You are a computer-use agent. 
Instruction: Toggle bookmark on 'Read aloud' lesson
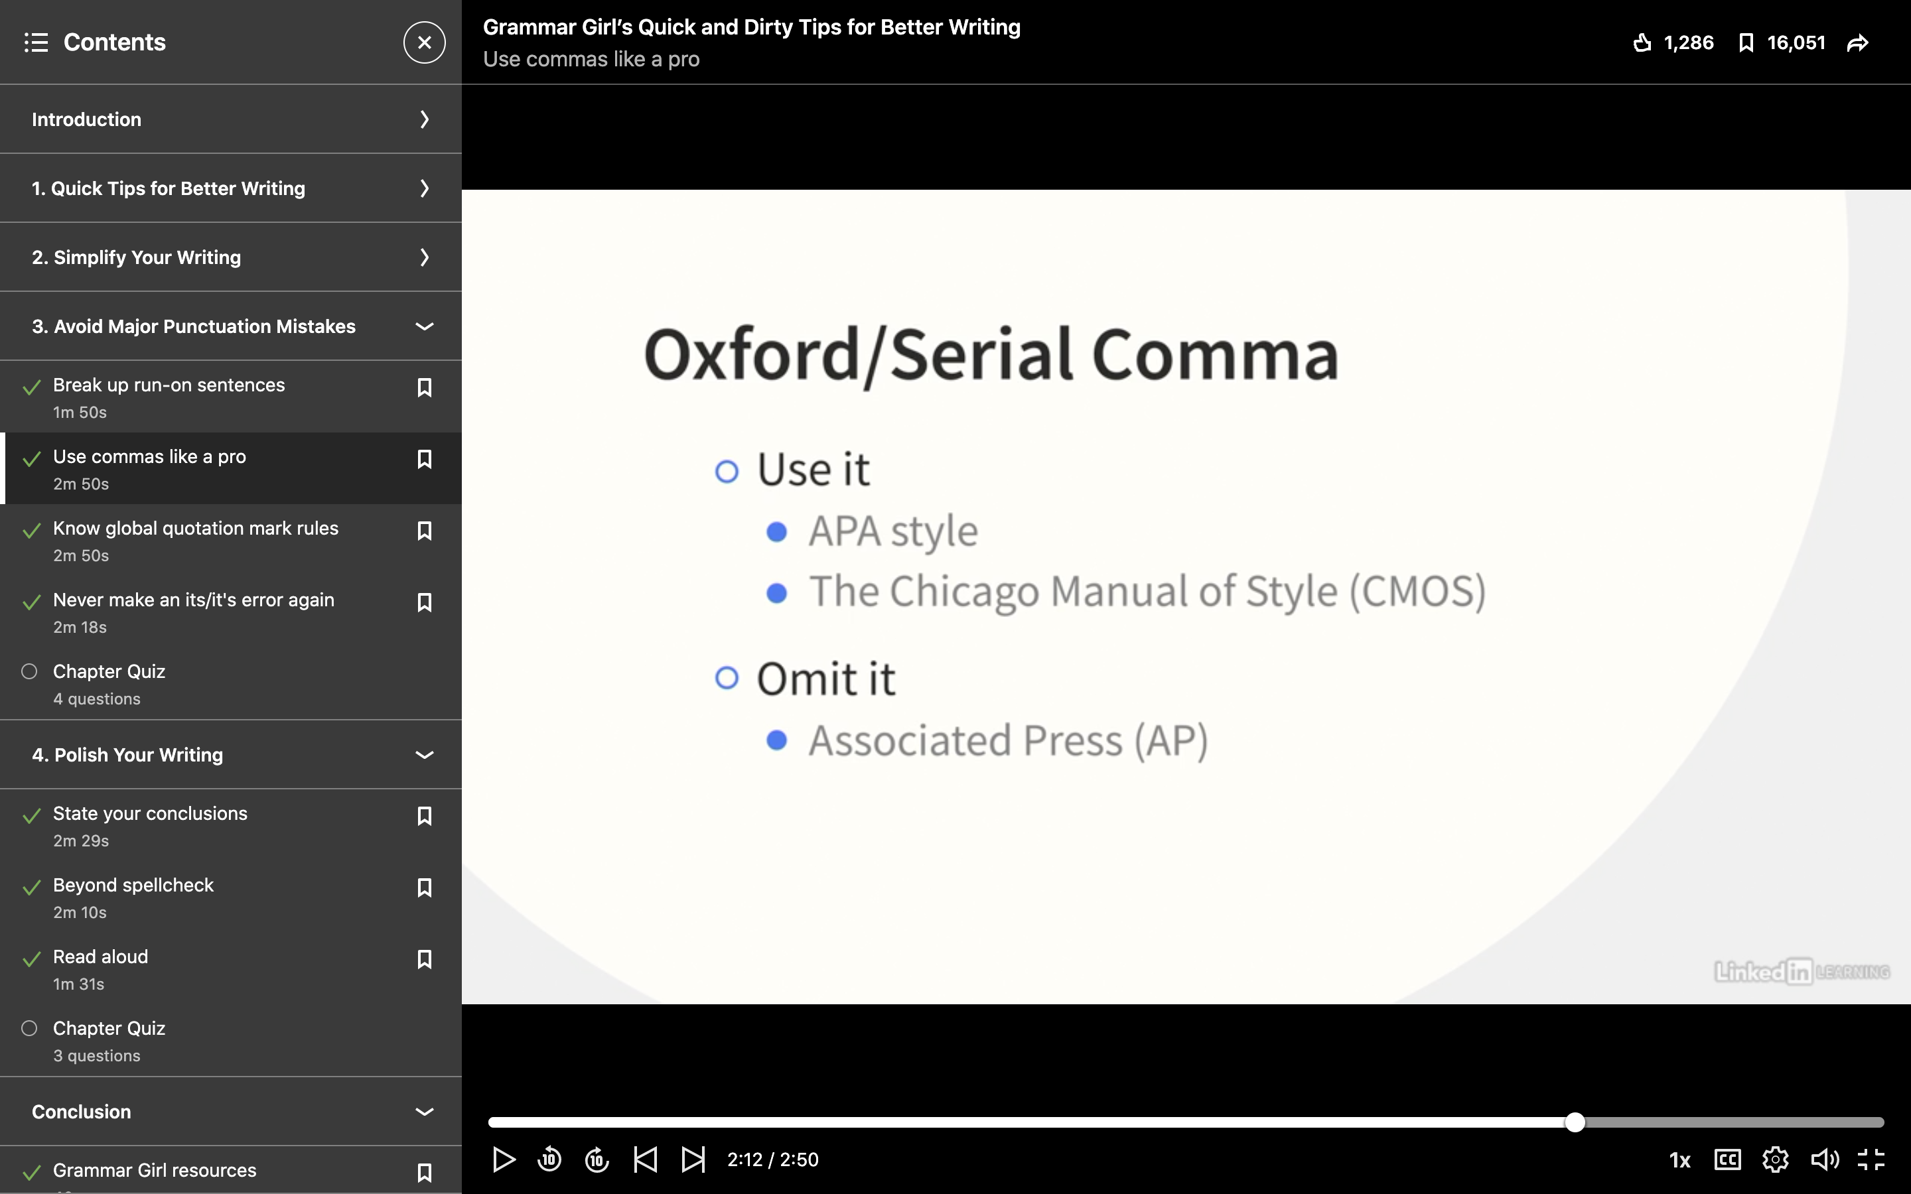(x=425, y=959)
